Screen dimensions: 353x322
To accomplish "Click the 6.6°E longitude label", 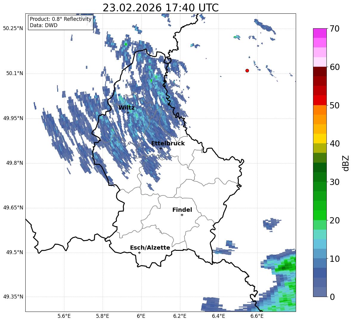I will (257, 316).
